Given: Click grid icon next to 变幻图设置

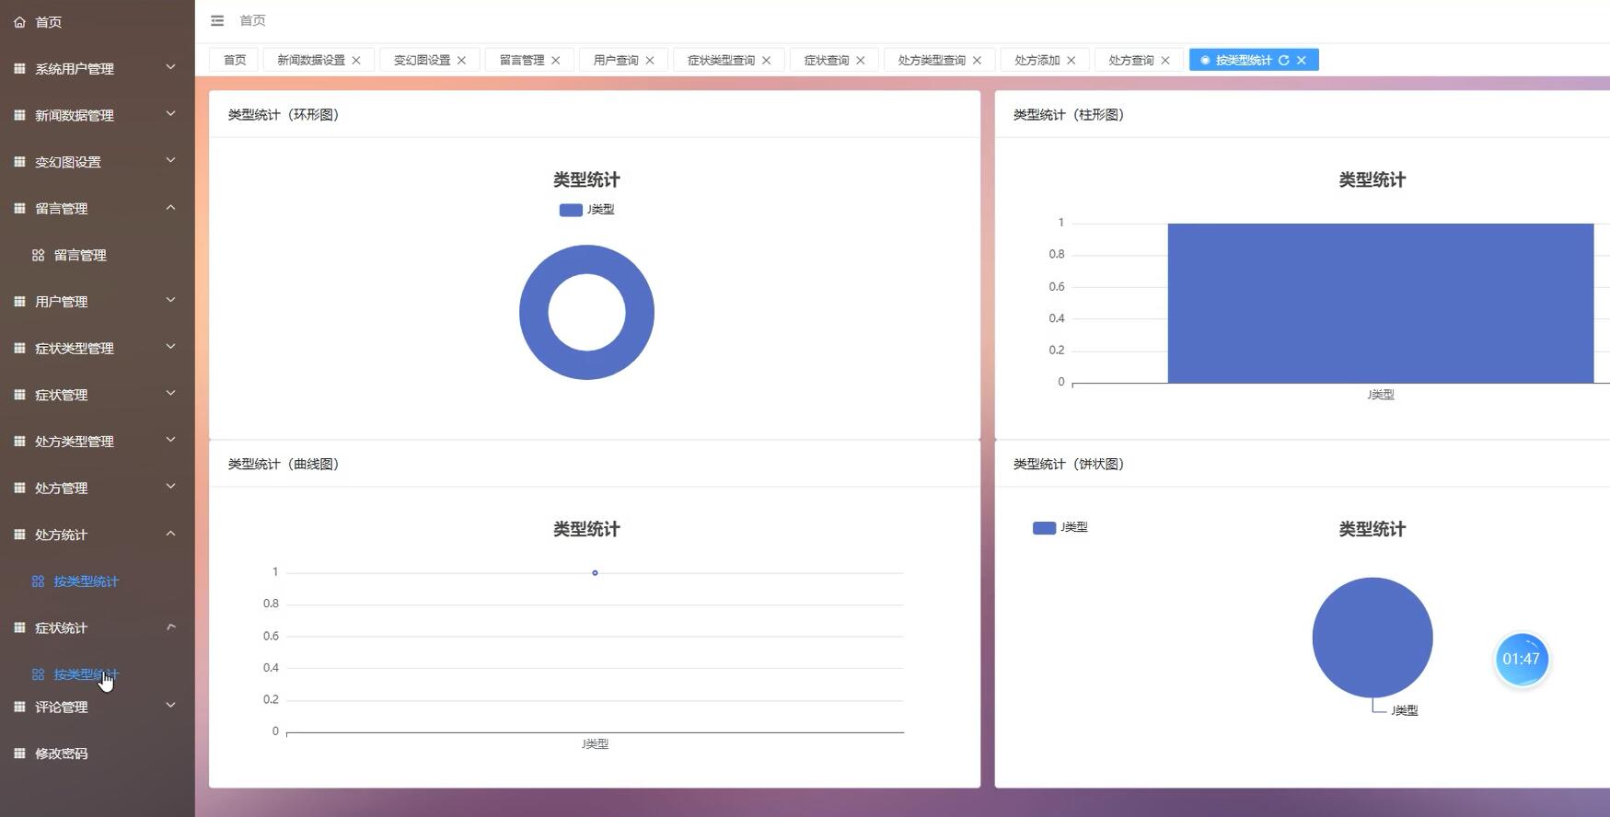Looking at the screenshot, I should pos(19,162).
